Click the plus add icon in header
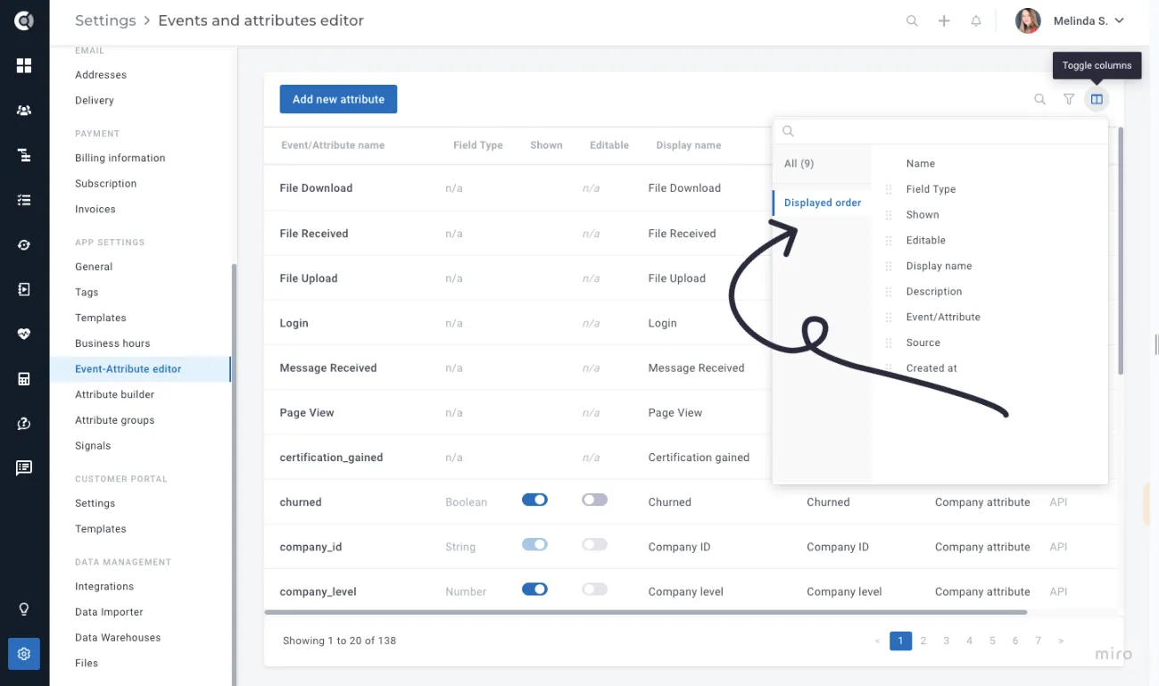The width and height of the screenshot is (1159, 686). tap(944, 21)
